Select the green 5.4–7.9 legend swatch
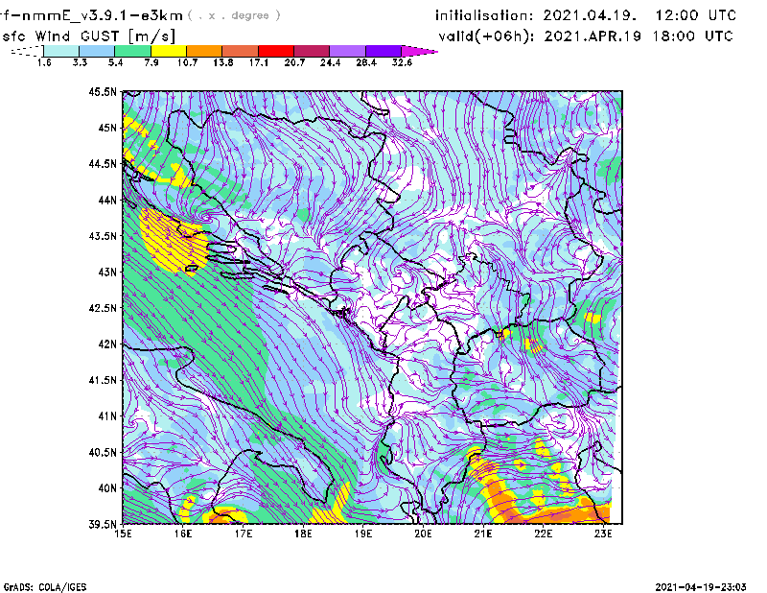This screenshot has height=593, width=767. click(133, 51)
